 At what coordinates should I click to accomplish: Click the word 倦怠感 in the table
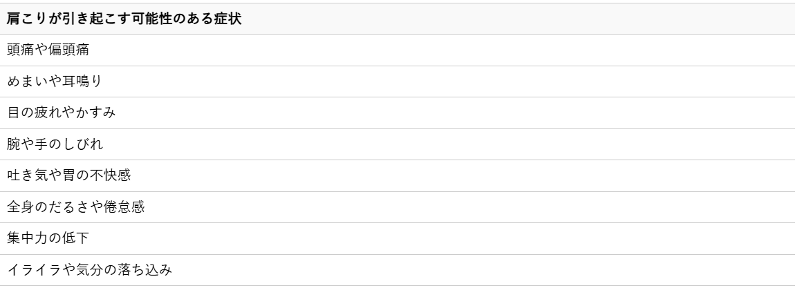click(x=124, y=207)
